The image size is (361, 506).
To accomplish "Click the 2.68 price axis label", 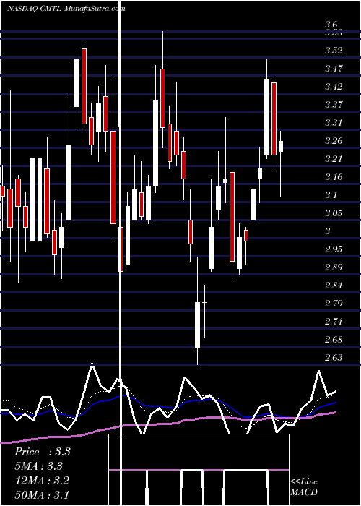I will pyautogui.click(x=334, y=340).
